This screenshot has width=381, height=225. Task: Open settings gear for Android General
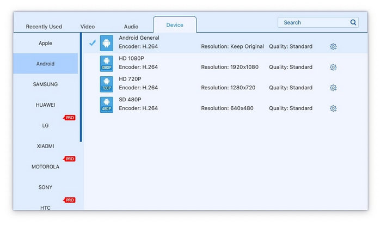click(x=333, y=47)
